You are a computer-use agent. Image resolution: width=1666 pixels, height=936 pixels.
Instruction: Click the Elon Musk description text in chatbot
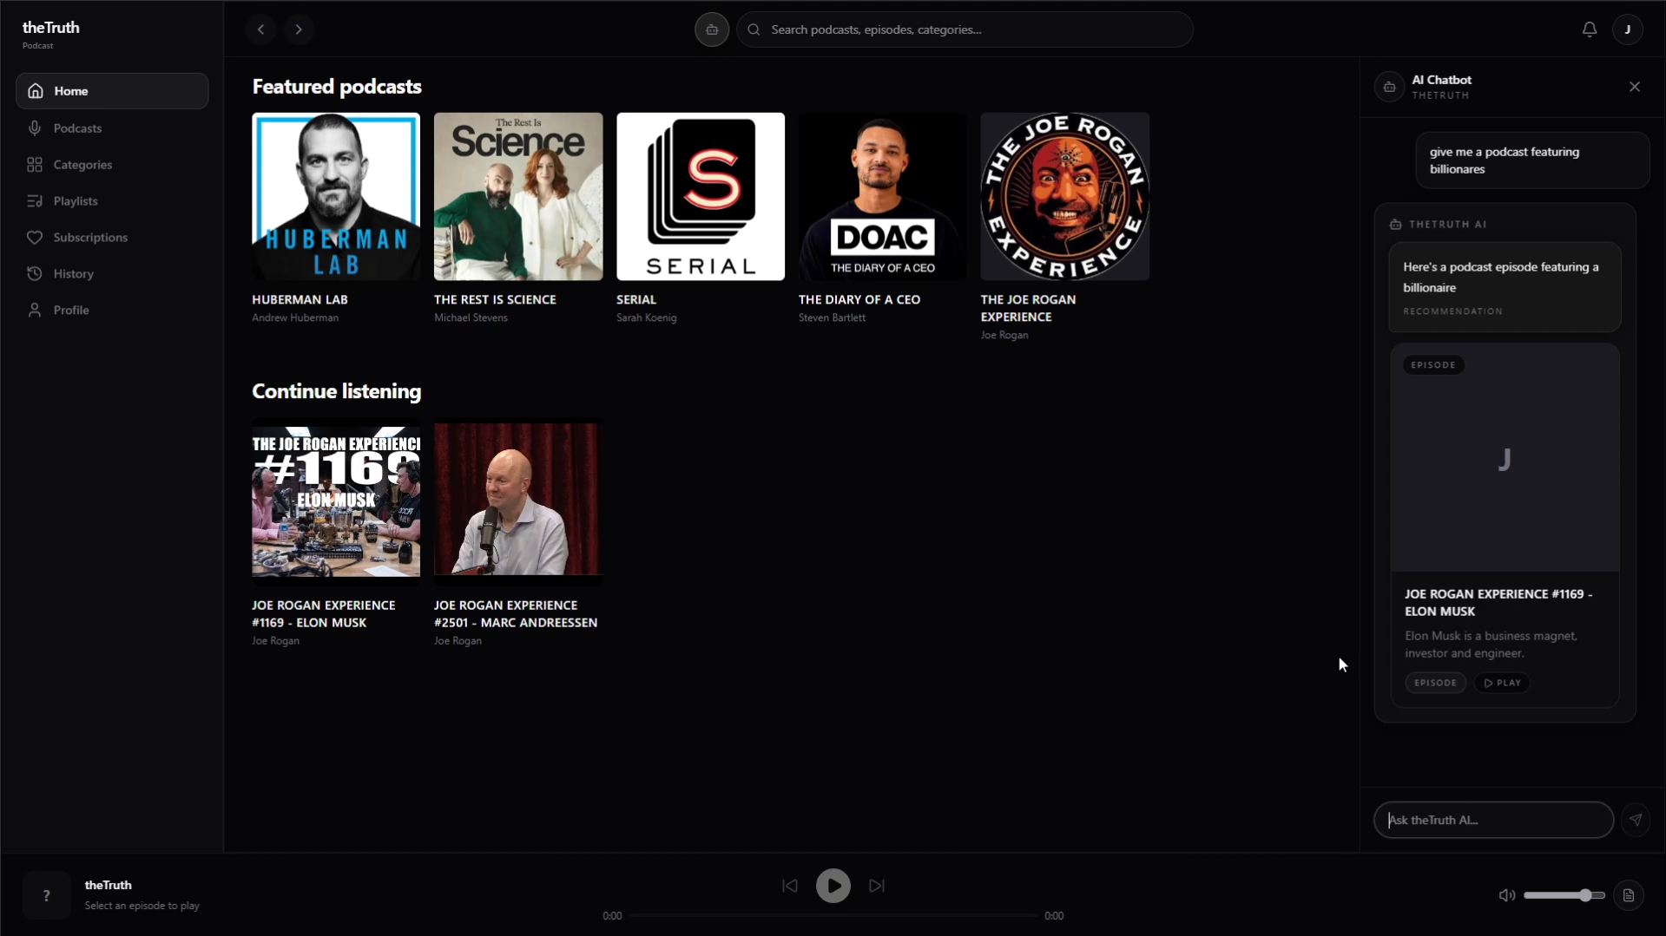click(x=1491, y=645)
